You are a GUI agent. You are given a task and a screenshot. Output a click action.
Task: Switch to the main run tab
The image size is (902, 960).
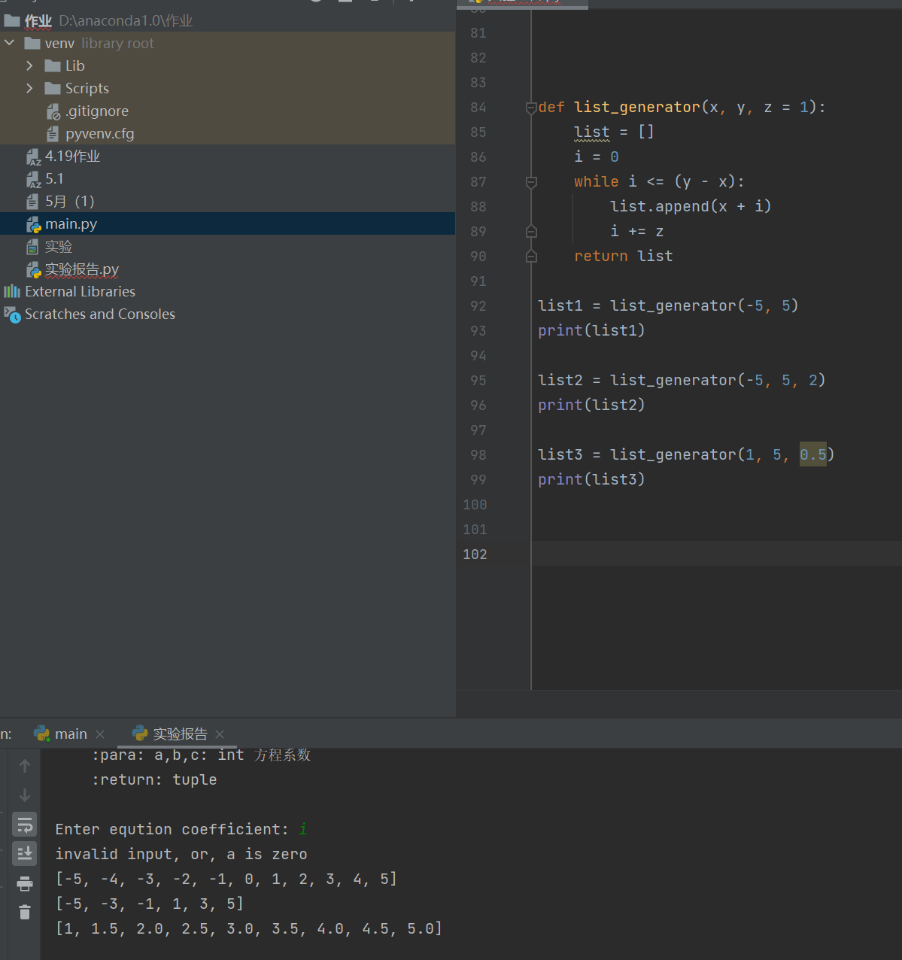point(71,734)
